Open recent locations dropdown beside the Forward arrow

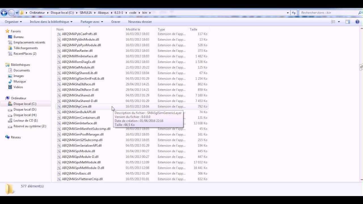pos(17,13)
